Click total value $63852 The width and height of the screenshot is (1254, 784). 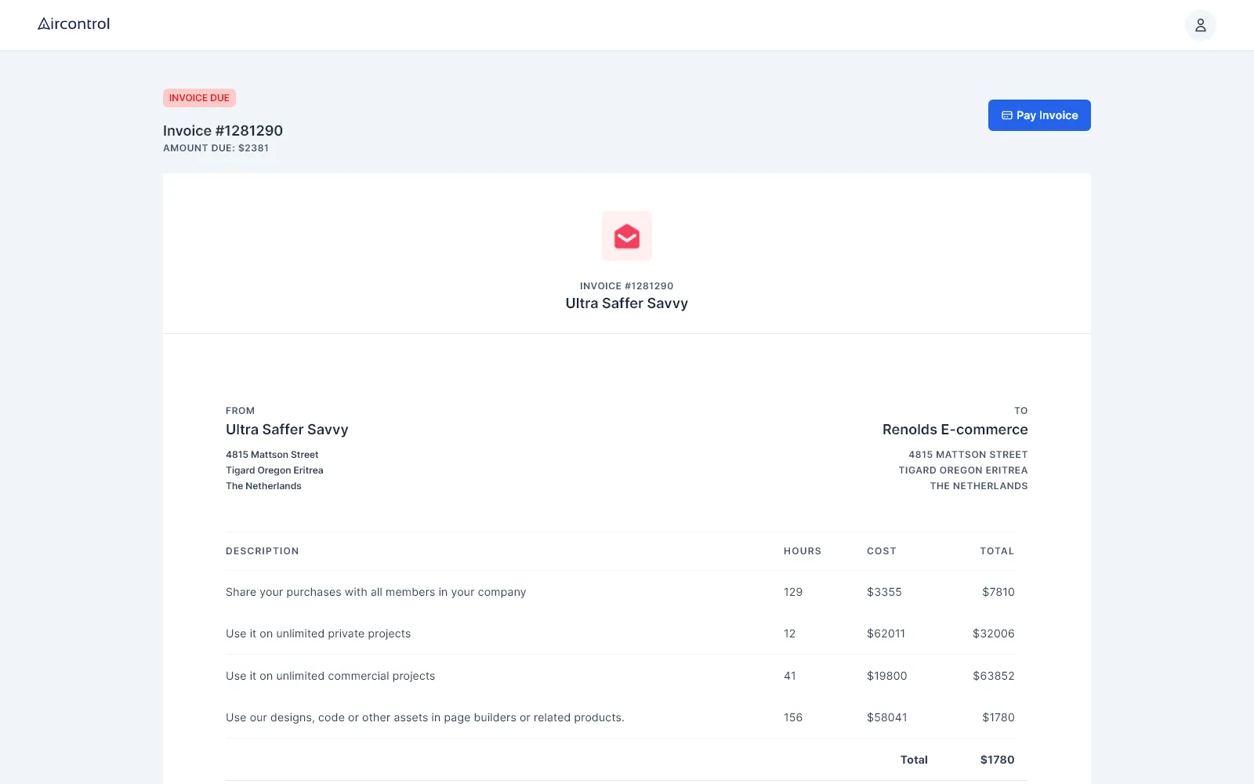coord(994,676)
